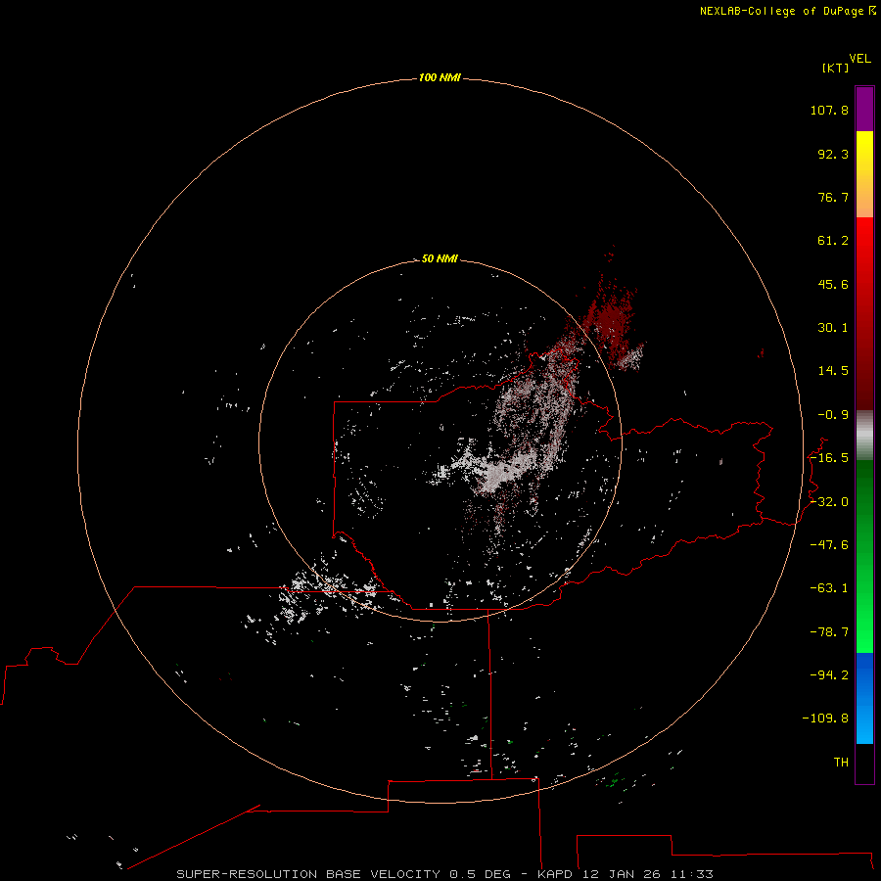Click the red segment of velocity color bar
The width and height of the screenshot is (881, 881).
[x=864, y=313]
